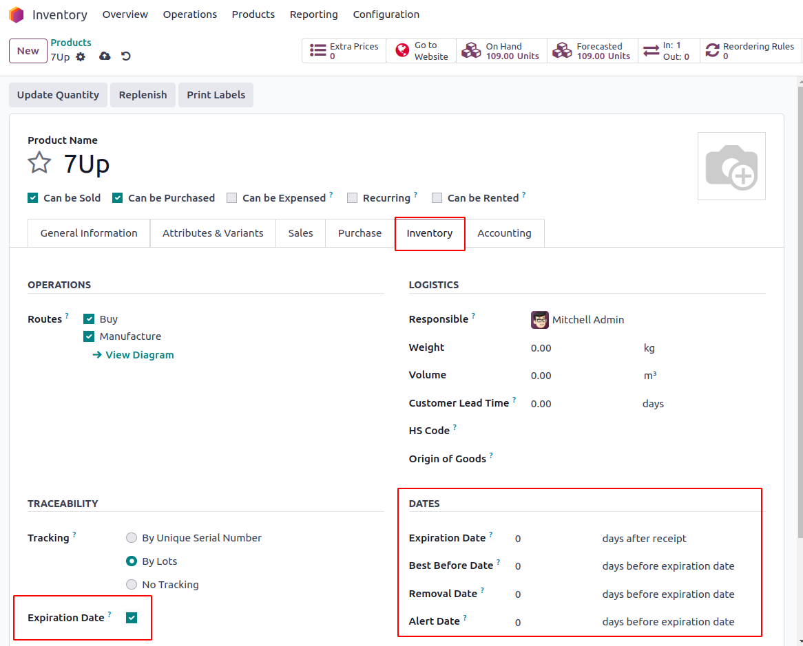Show help tooltip for Tracking
Screen dimensions: 803x646
point(74,535)
